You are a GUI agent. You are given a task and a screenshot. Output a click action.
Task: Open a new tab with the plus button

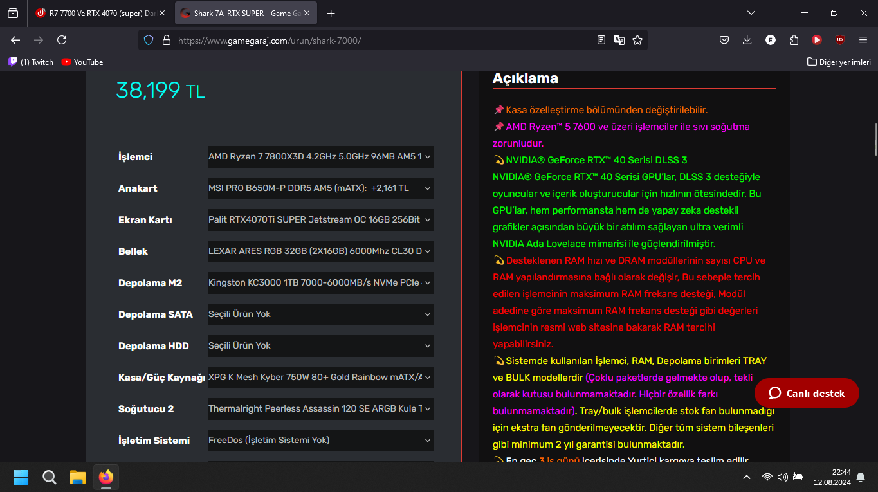pyautogui.click(x=331, y=13)
